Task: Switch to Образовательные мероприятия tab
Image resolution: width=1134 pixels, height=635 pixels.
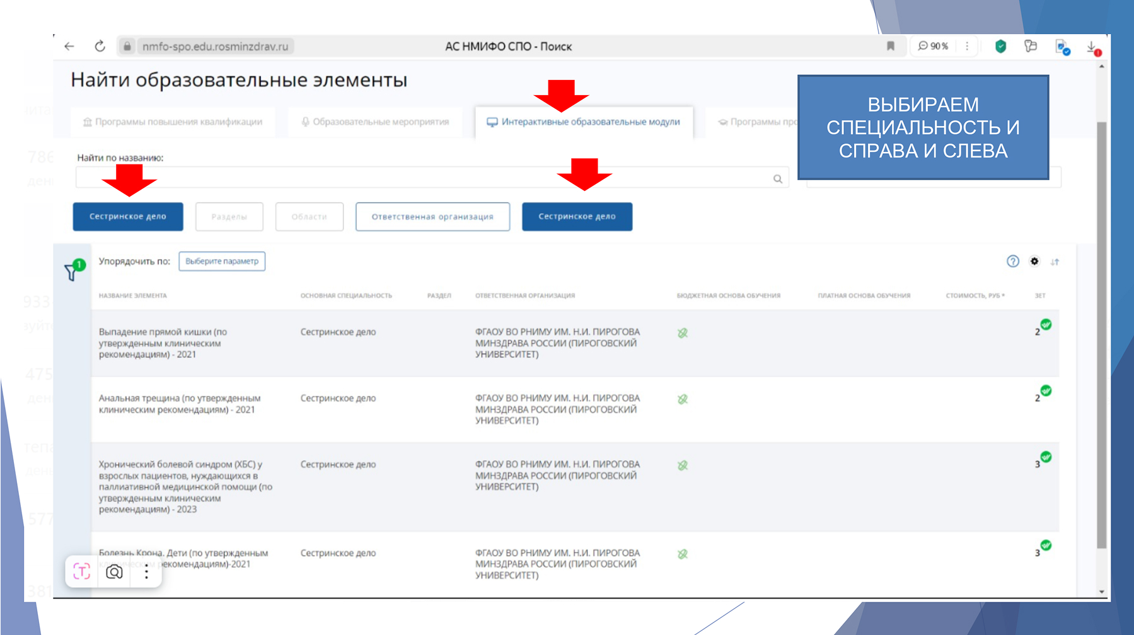Action: point(375,122)
